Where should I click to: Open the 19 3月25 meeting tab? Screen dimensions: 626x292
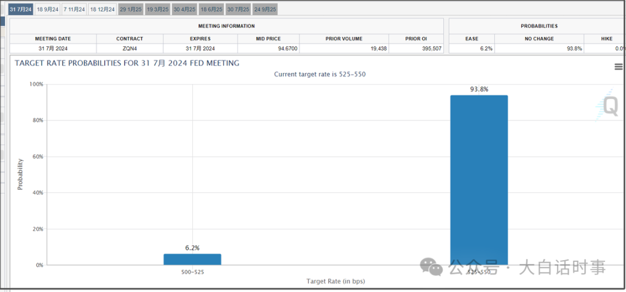tap(158, 9)
